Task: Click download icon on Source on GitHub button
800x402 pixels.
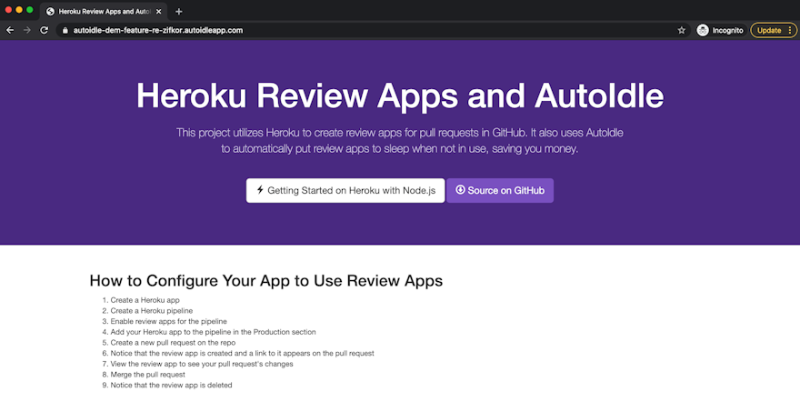Action: (x=460, y=190)
